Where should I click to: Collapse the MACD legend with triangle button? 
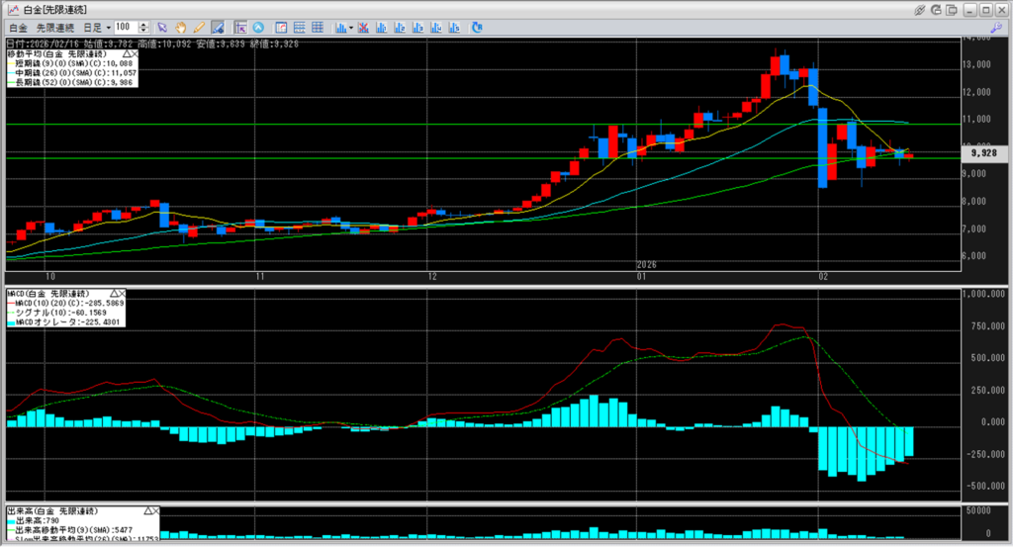pos(114,294)
